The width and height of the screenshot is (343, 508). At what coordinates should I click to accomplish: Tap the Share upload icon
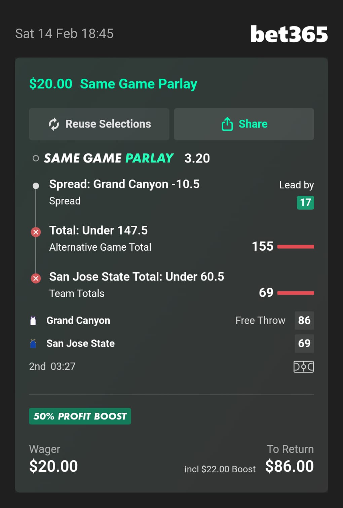[227, 124]
